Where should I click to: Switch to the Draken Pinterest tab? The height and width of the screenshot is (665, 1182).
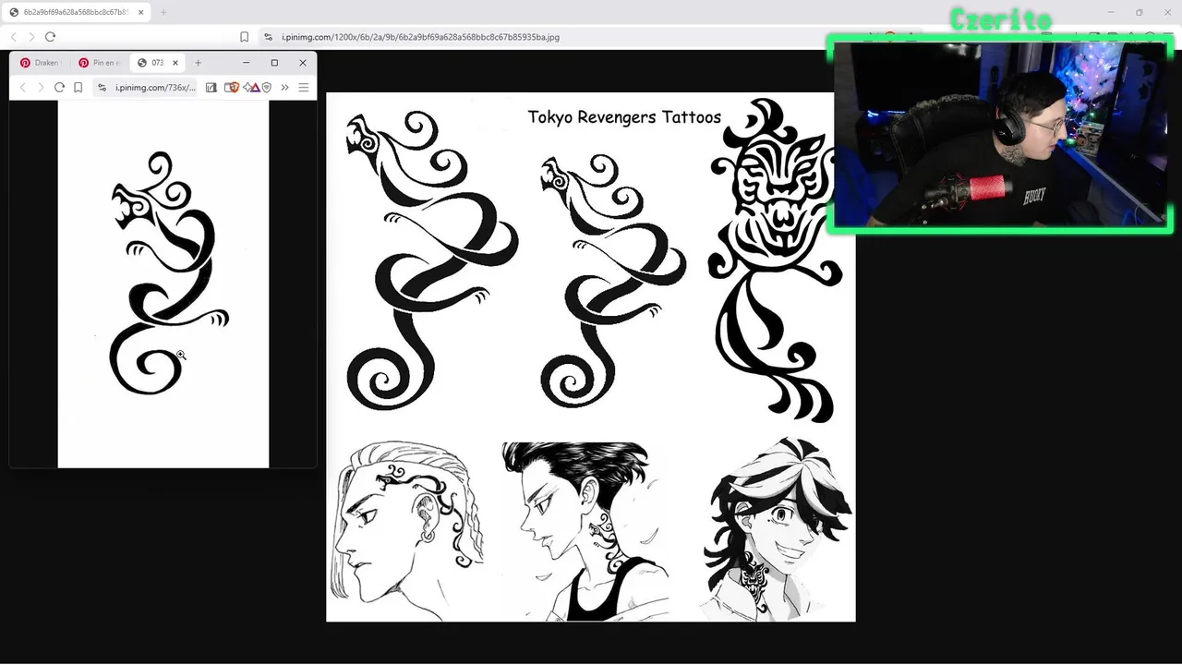42,63
